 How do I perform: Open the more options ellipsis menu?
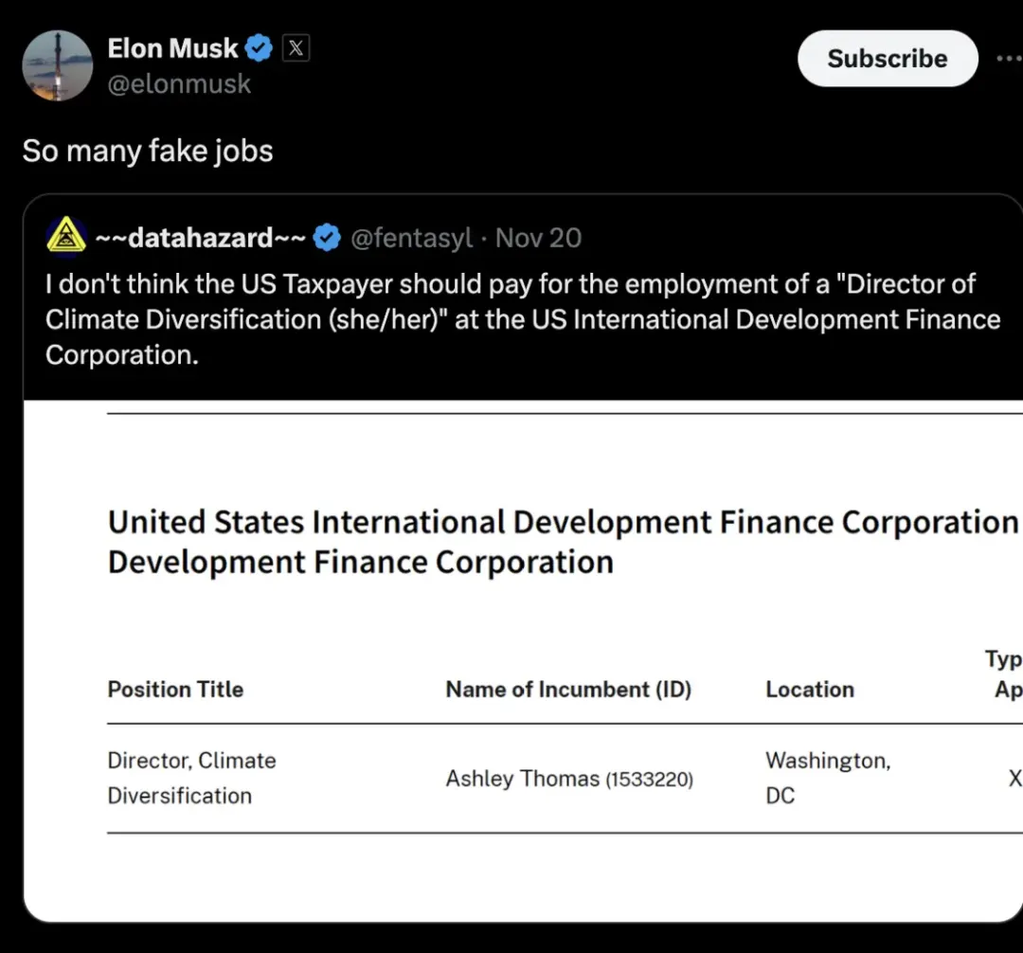pos(1008,59)
